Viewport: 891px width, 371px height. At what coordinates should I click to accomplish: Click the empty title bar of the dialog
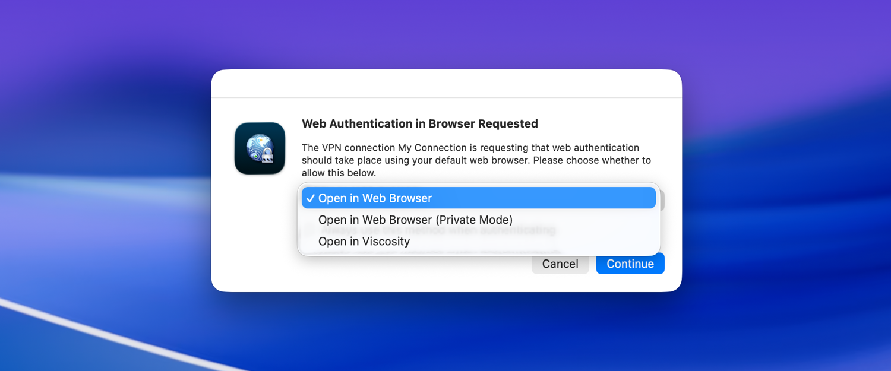(x=445, y=84)
